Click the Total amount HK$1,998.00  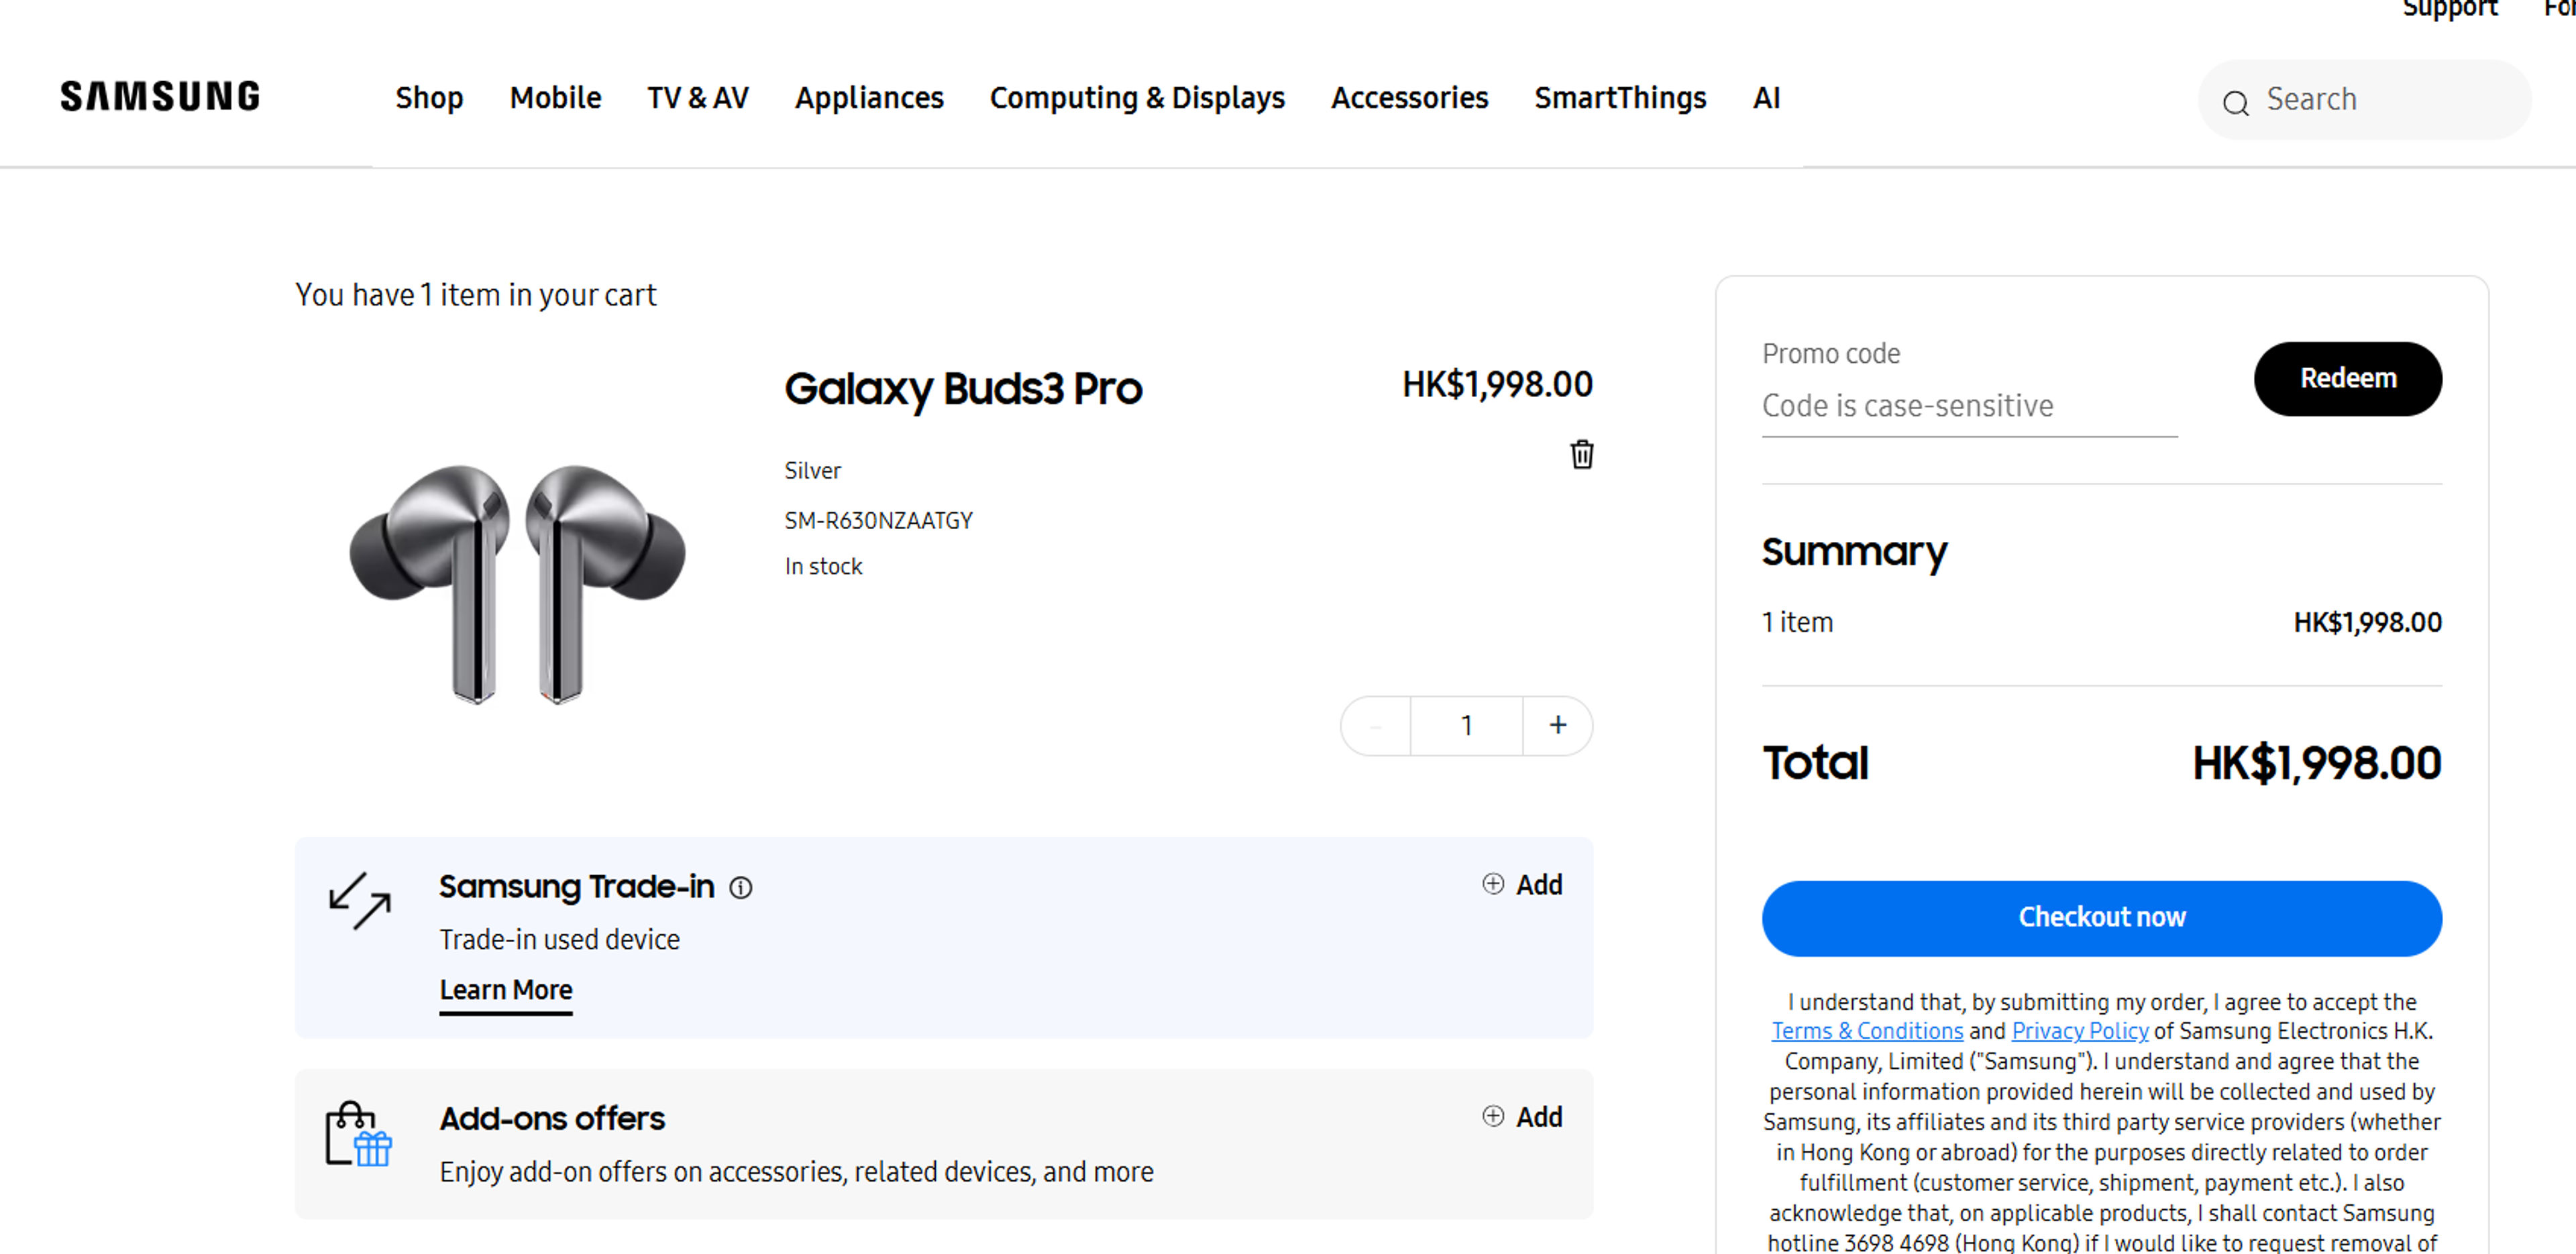pyautogui.click(x=2317, y=764)
